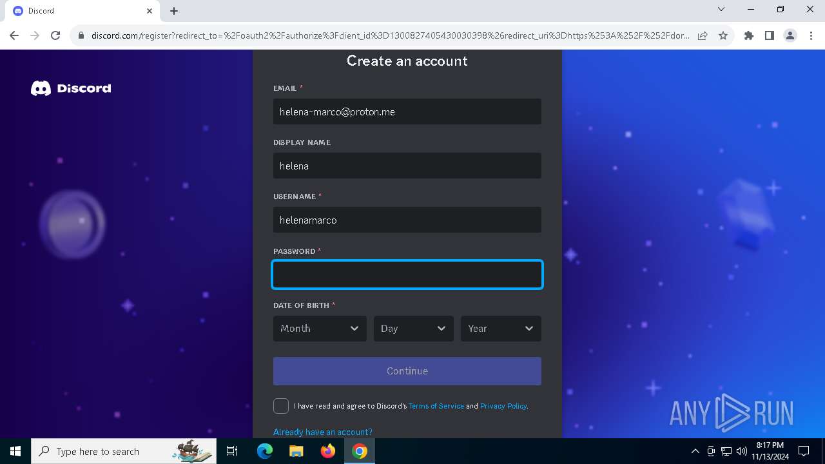Open the Chrome profile avatar
The height and width of the screenshot is (464, 825).
[790, 35]
